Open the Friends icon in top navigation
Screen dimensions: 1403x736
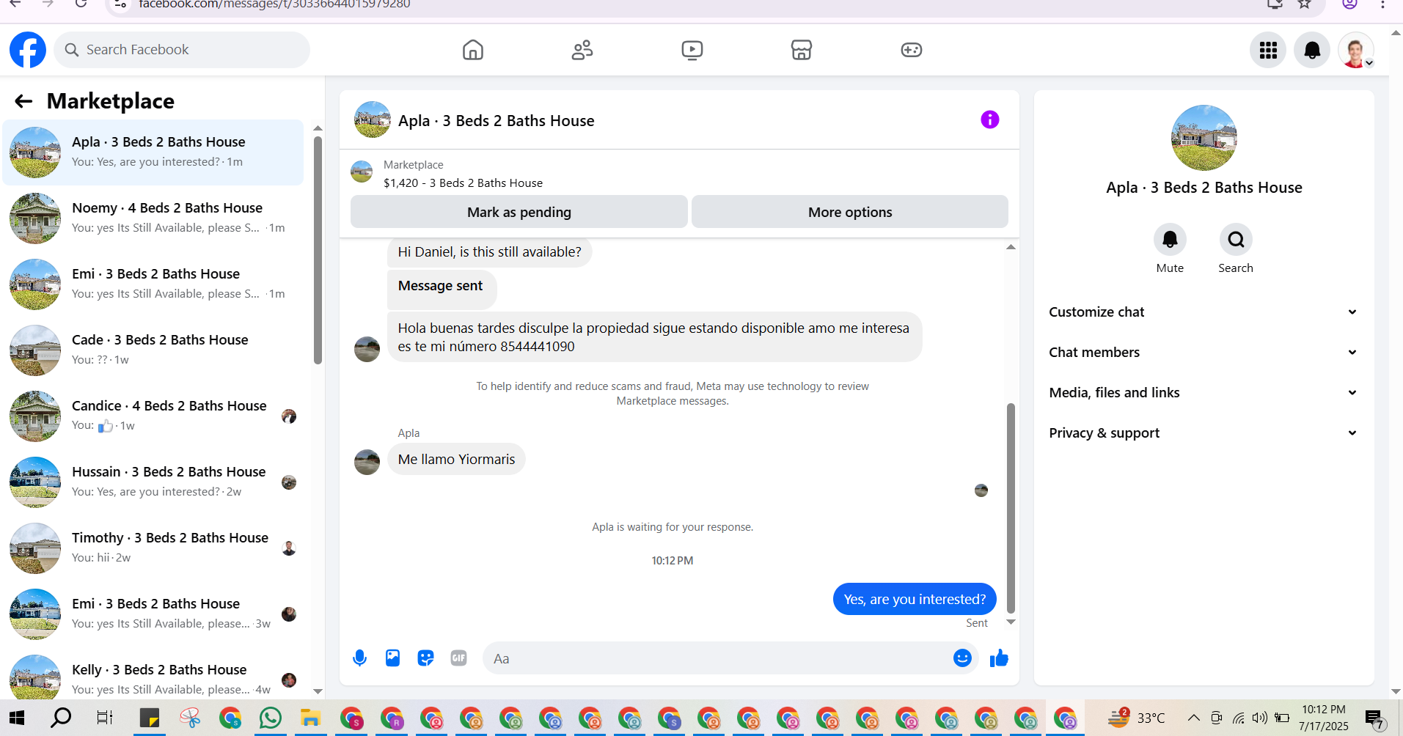[582, 50]
